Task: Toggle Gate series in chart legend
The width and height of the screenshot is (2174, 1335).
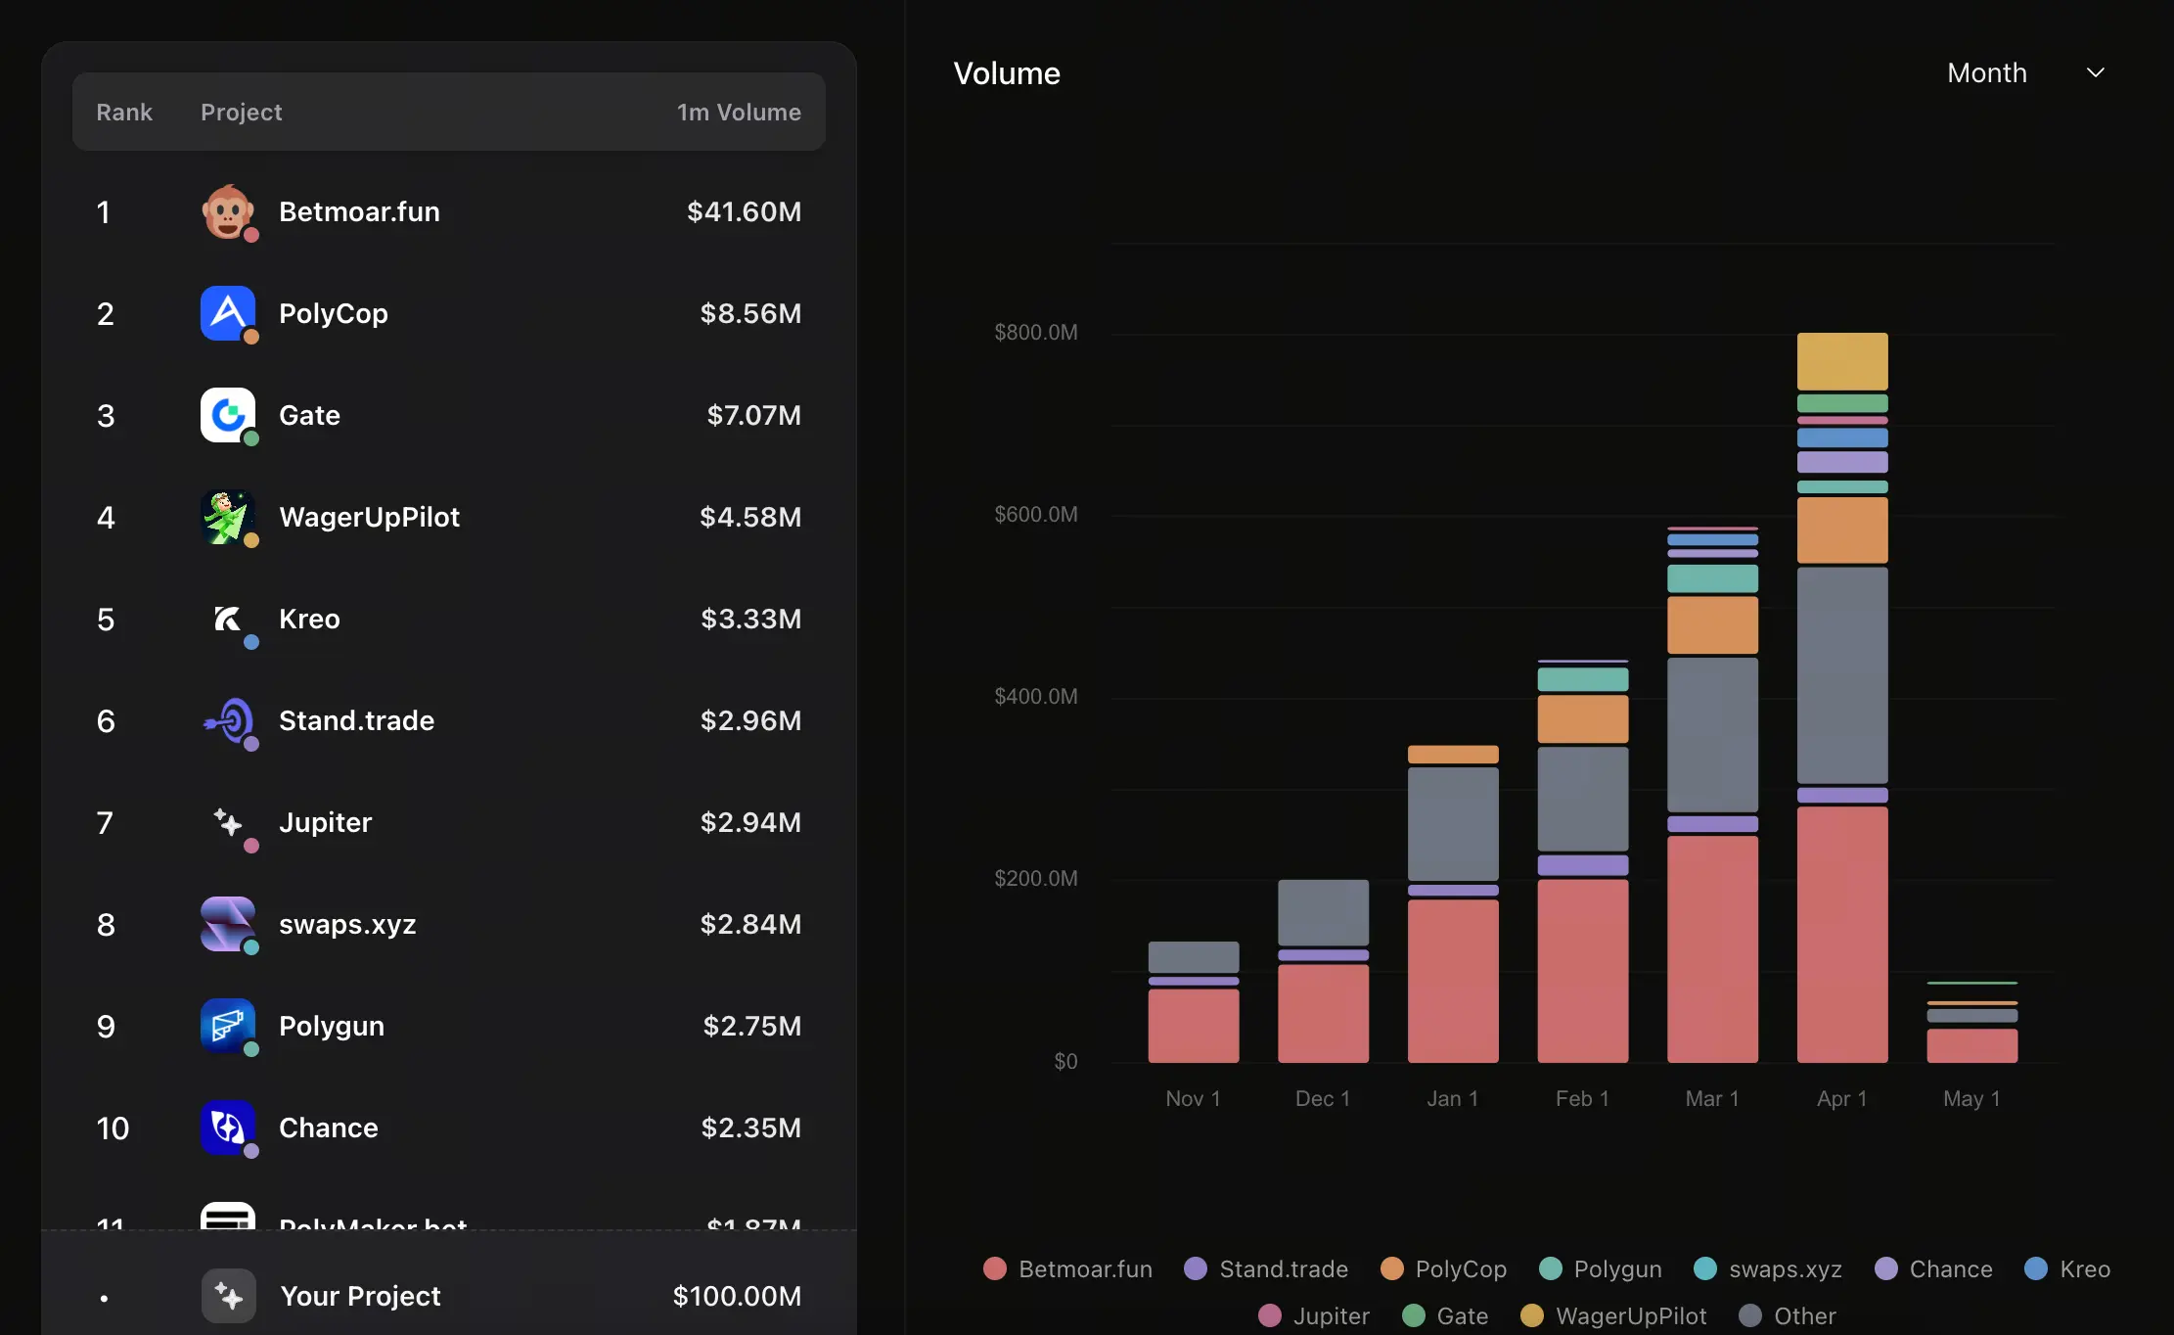Action: pyautogui.click(x=1445, y=1315)
